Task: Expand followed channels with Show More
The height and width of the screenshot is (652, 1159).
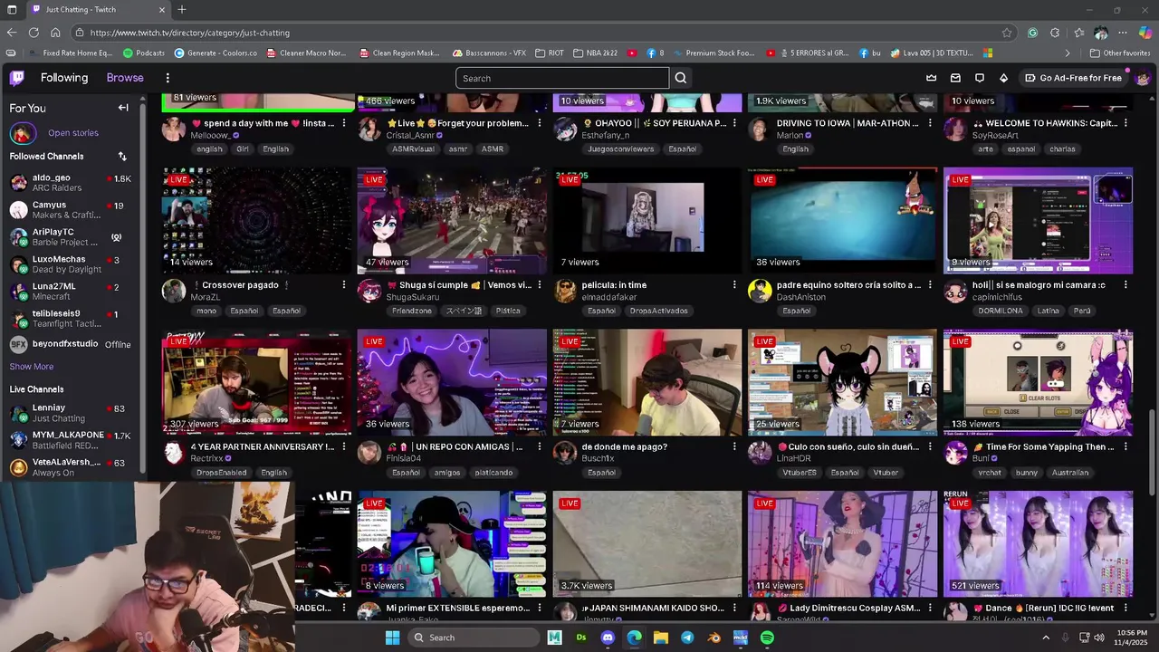Action: pos(32,367)
